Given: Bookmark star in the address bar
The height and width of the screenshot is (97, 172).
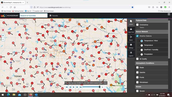Looking at the screenshot, I should coord(132,7).
